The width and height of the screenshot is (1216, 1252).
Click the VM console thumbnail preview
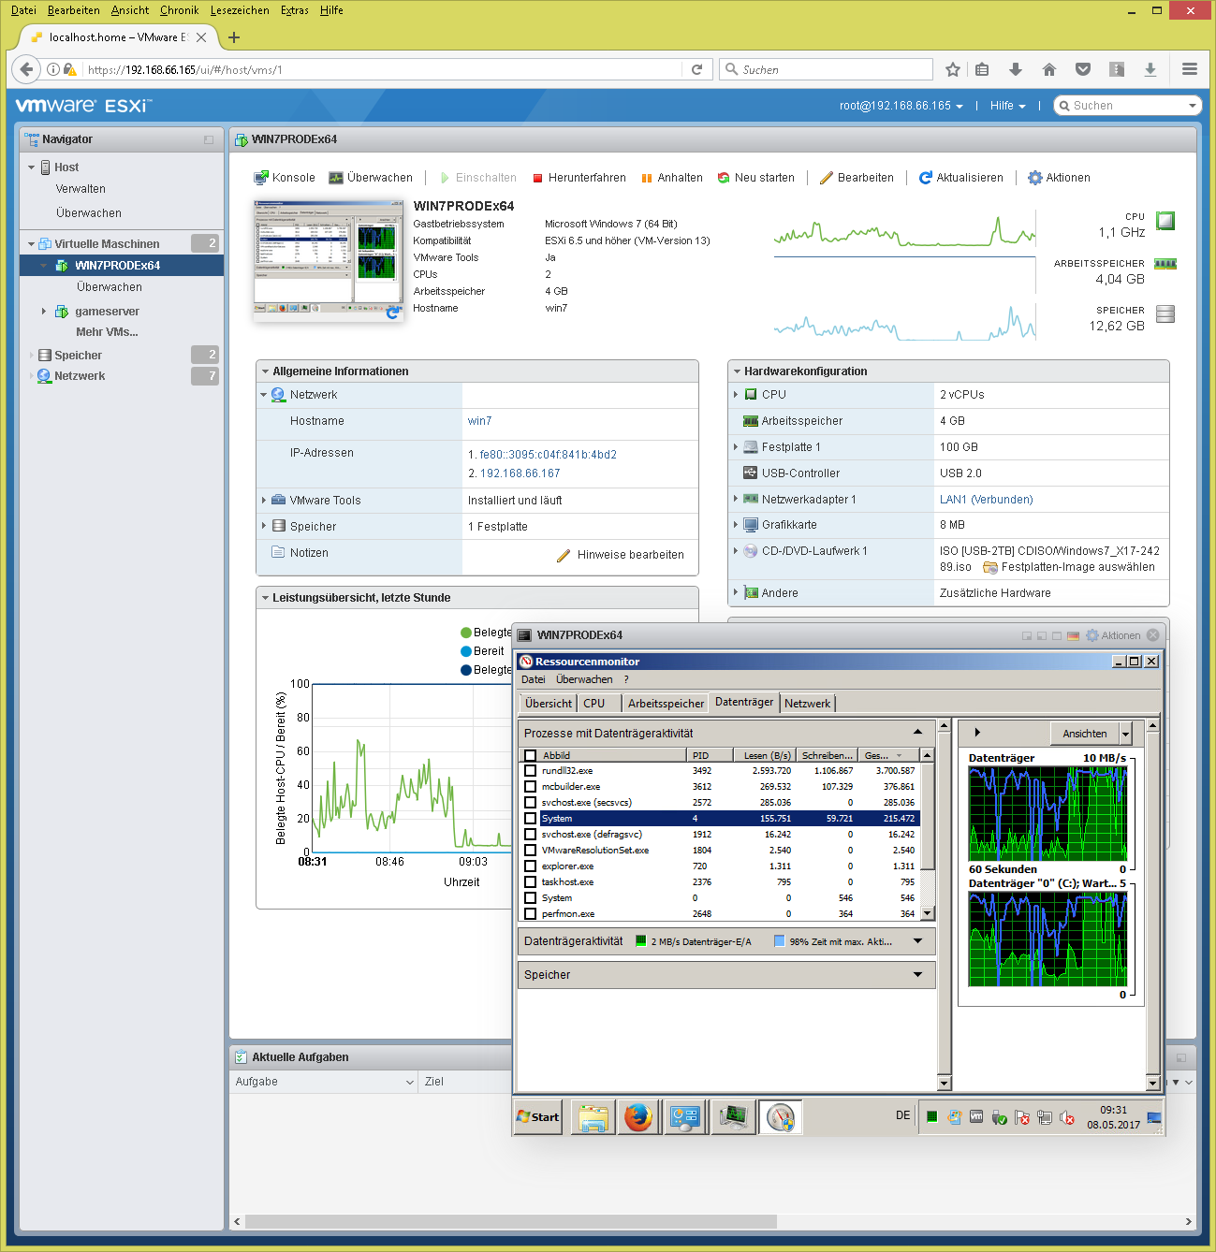(x=328, y=259)
